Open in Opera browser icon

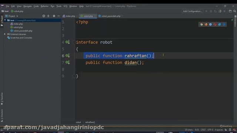click(215, 24)
